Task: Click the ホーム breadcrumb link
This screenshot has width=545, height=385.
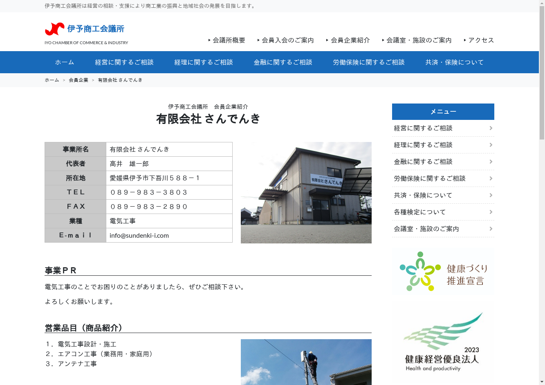Action: click(52, 80)
